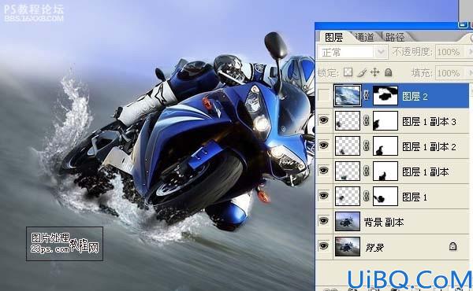473x291 pixels.
Task: Toggle lock transparent pixels icon
Action: (348, 72)
